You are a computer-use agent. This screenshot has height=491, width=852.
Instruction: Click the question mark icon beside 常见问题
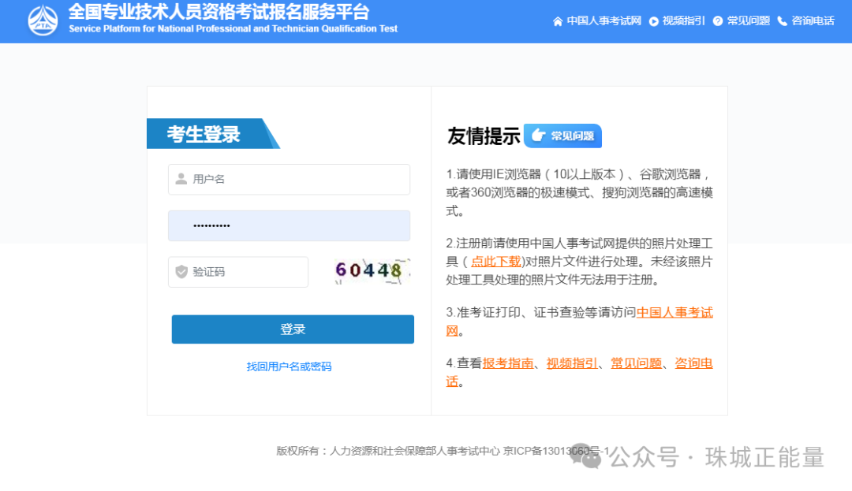click(718, 21)
